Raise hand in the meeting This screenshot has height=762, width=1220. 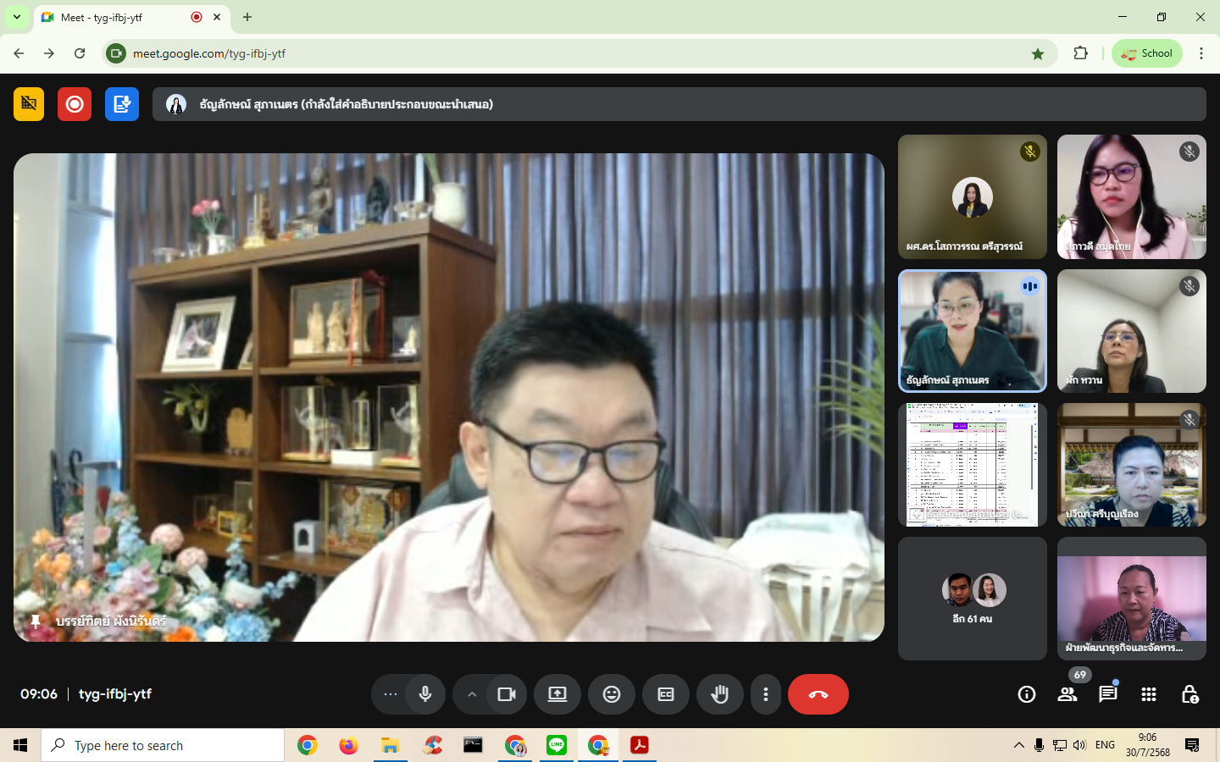720,694
